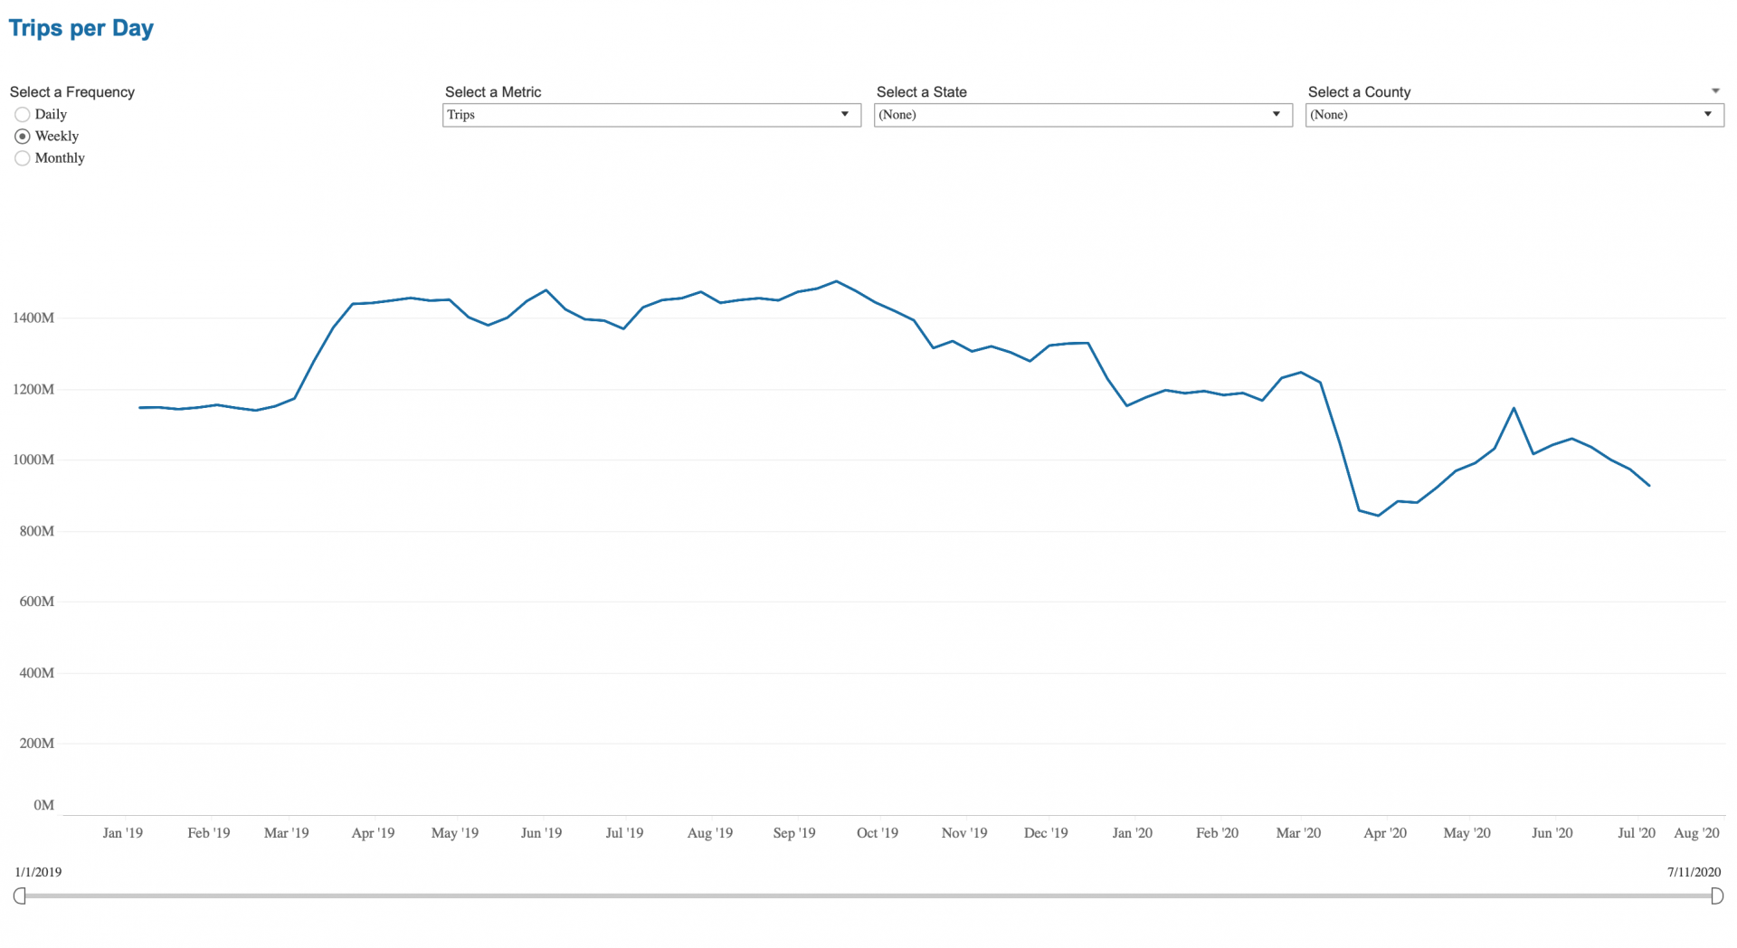Image resolution: width=1737 pixels, height=948 pixels.
Task: Click the Trips per Day title
Action: [81, 28]
